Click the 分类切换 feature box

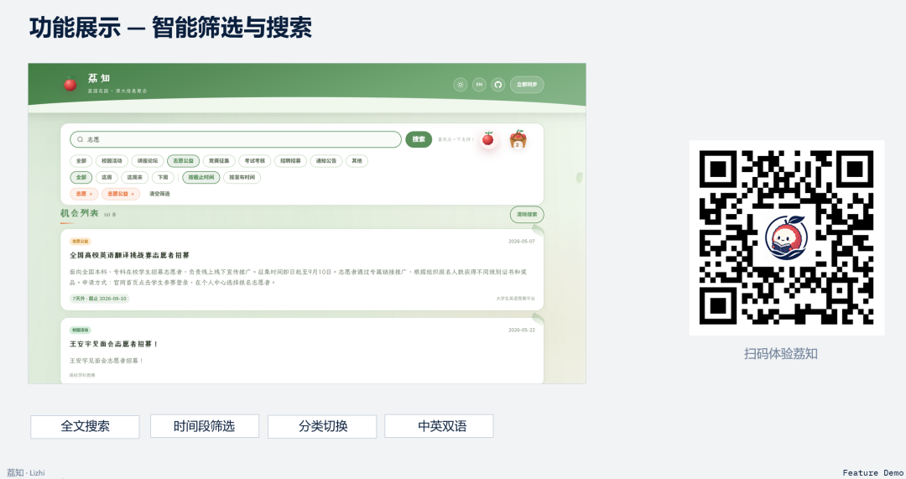[x=322, y=426]
